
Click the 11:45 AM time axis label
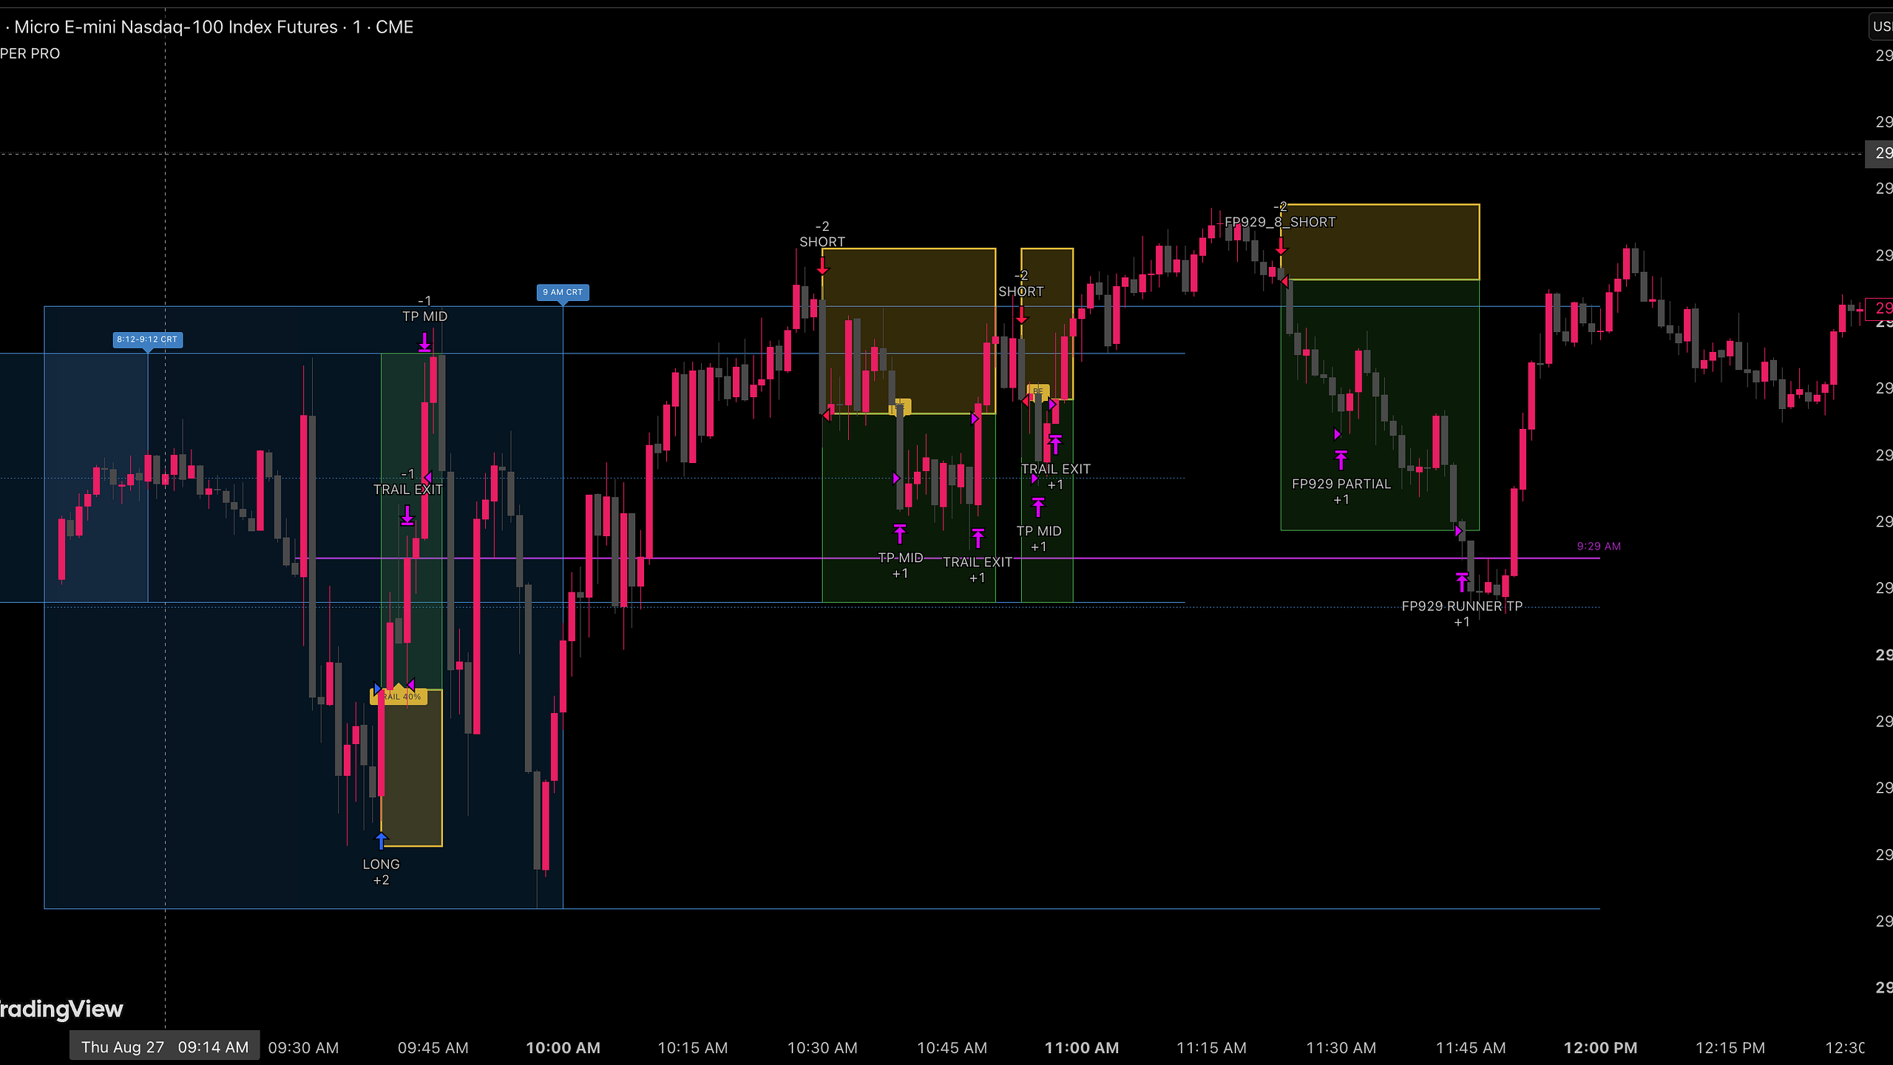1471,1048
